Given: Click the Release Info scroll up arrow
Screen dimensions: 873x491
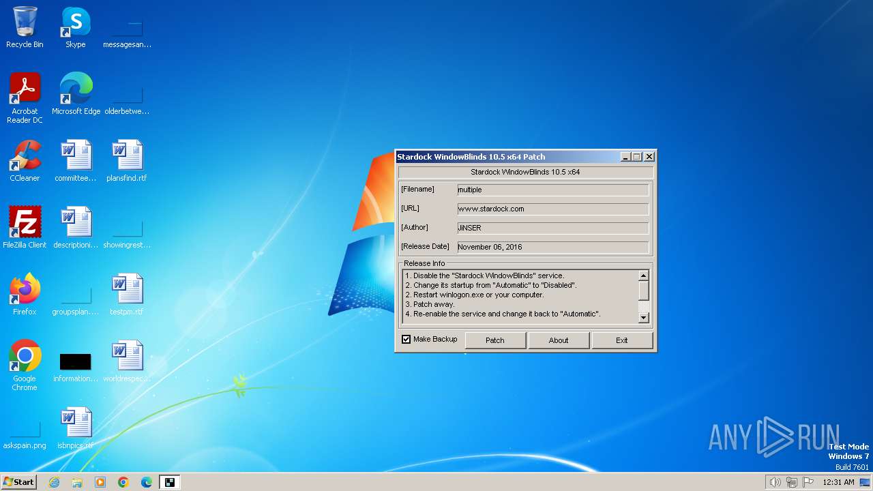Looking at the screenshot, I should coord(643,276).
